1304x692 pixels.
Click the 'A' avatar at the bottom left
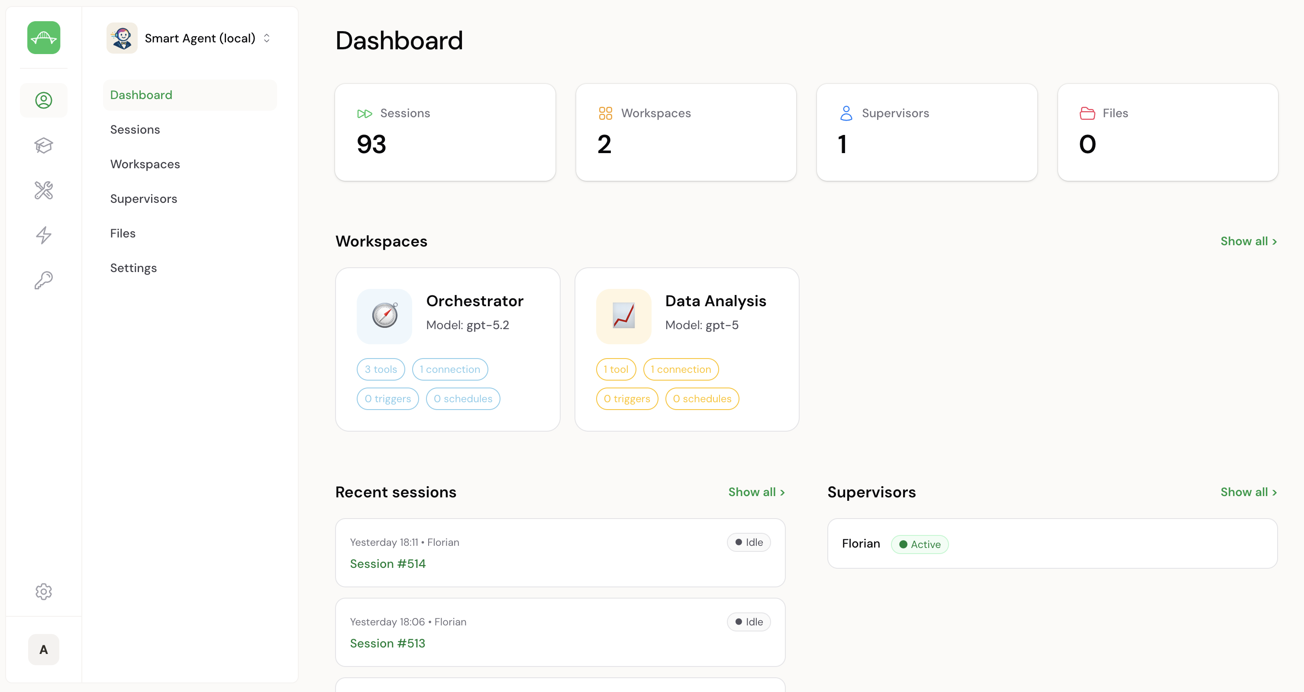[44, 650]
